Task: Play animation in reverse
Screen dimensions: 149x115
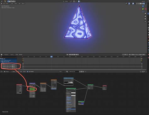Action: 73,55
